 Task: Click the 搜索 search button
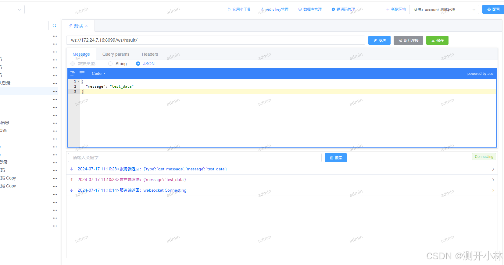336,158
